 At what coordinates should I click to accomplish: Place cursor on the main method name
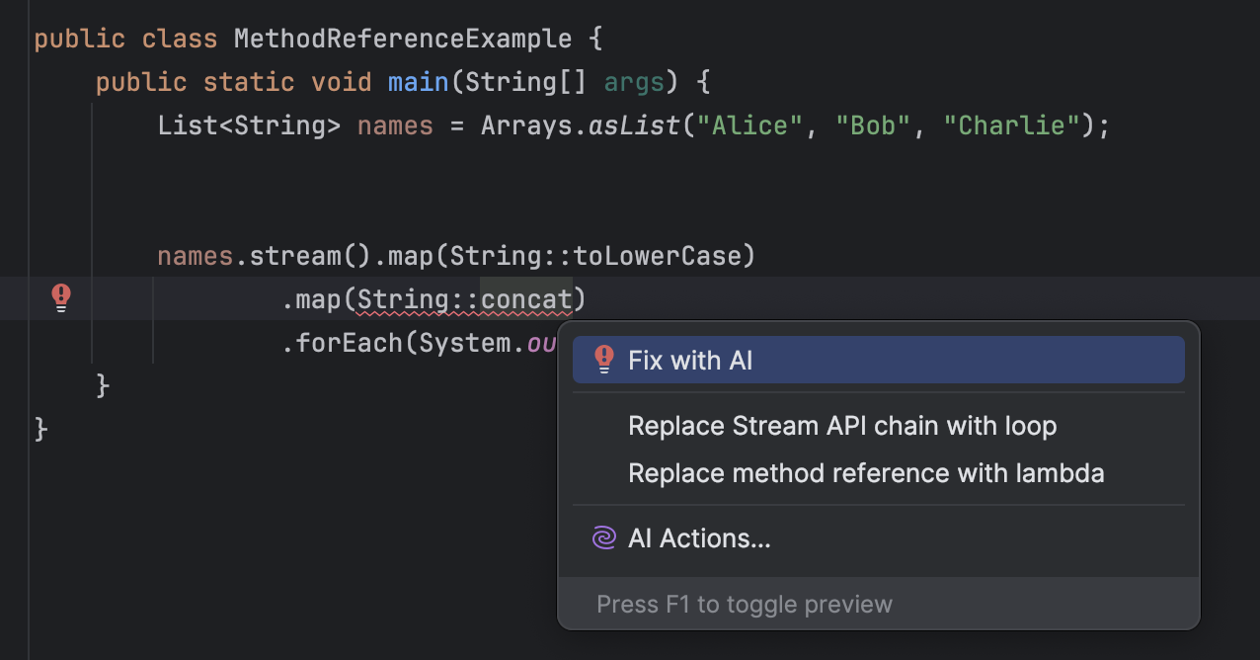[x=419, y=82]
